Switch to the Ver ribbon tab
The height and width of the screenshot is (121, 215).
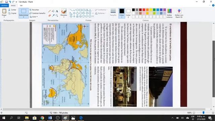21,5
